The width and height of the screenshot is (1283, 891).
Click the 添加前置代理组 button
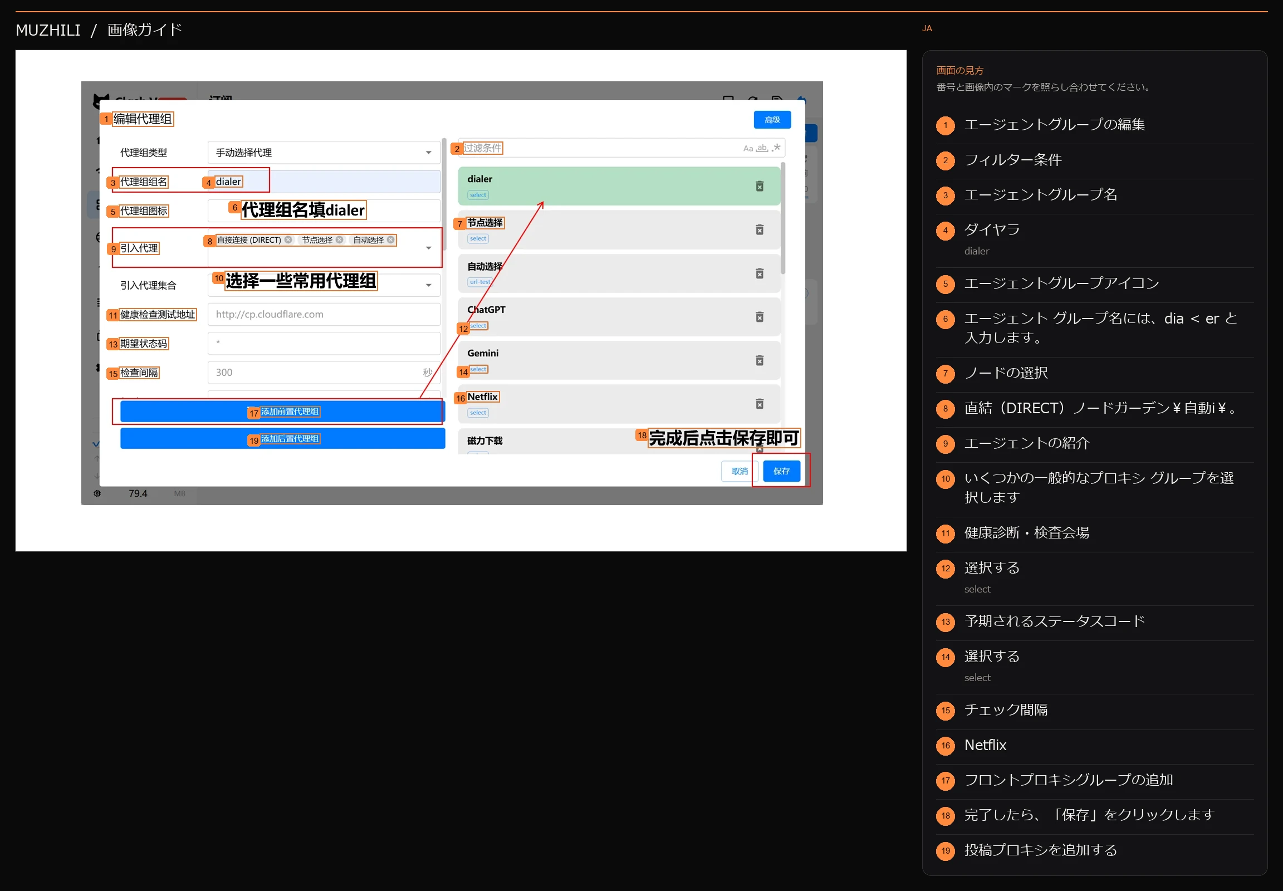pos(282,412)
